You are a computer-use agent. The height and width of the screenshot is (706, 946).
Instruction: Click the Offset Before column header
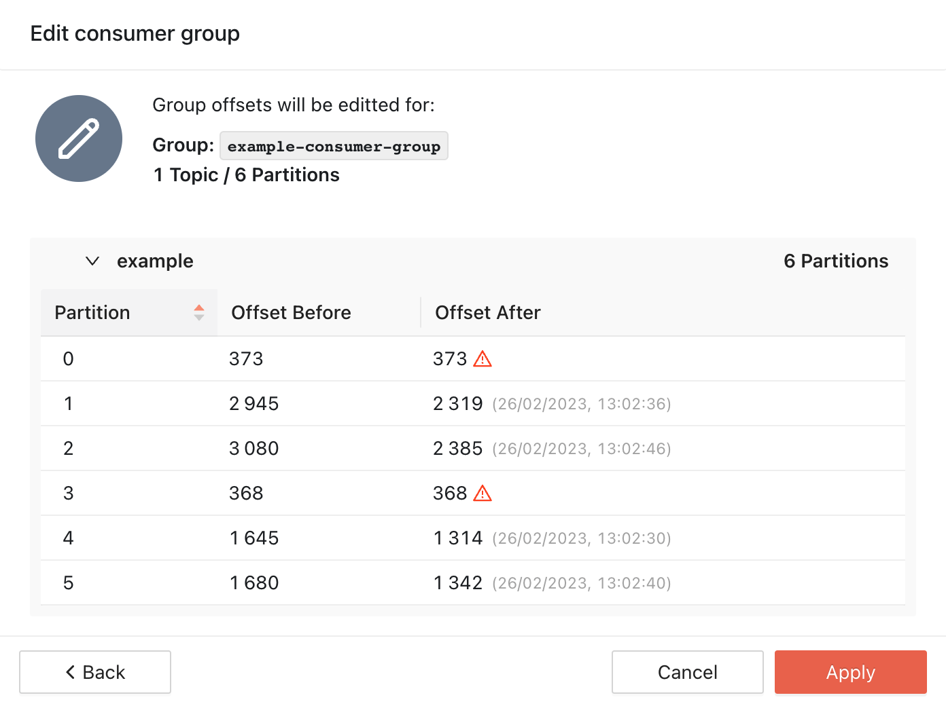[319, 312]
